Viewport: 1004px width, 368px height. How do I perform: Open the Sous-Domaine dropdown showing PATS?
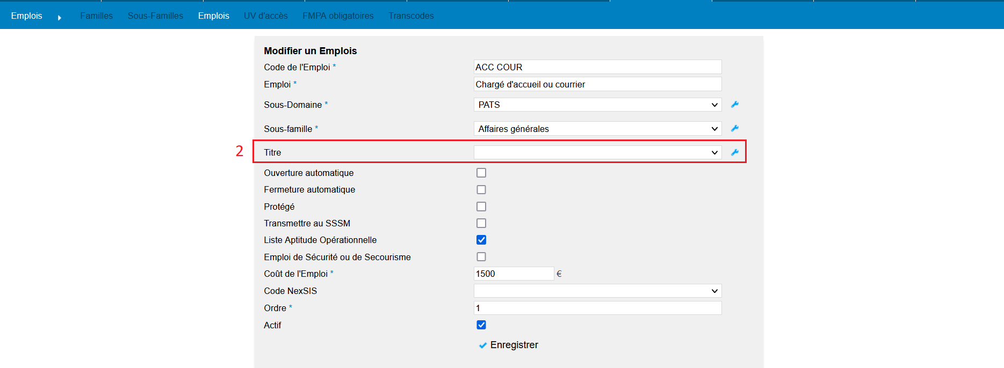597,105
